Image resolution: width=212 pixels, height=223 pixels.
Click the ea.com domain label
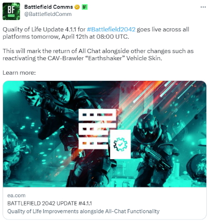[16, 195]
